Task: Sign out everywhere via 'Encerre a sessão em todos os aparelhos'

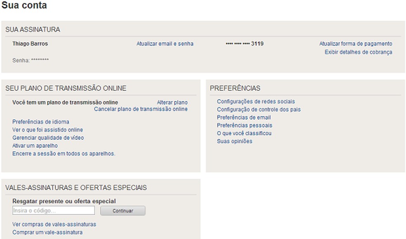Action: tap(63, 153)
